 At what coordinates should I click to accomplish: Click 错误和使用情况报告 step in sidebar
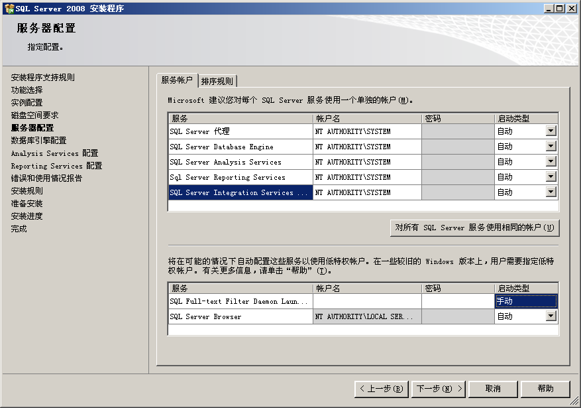pyautogui.click(x=46, y=178)
